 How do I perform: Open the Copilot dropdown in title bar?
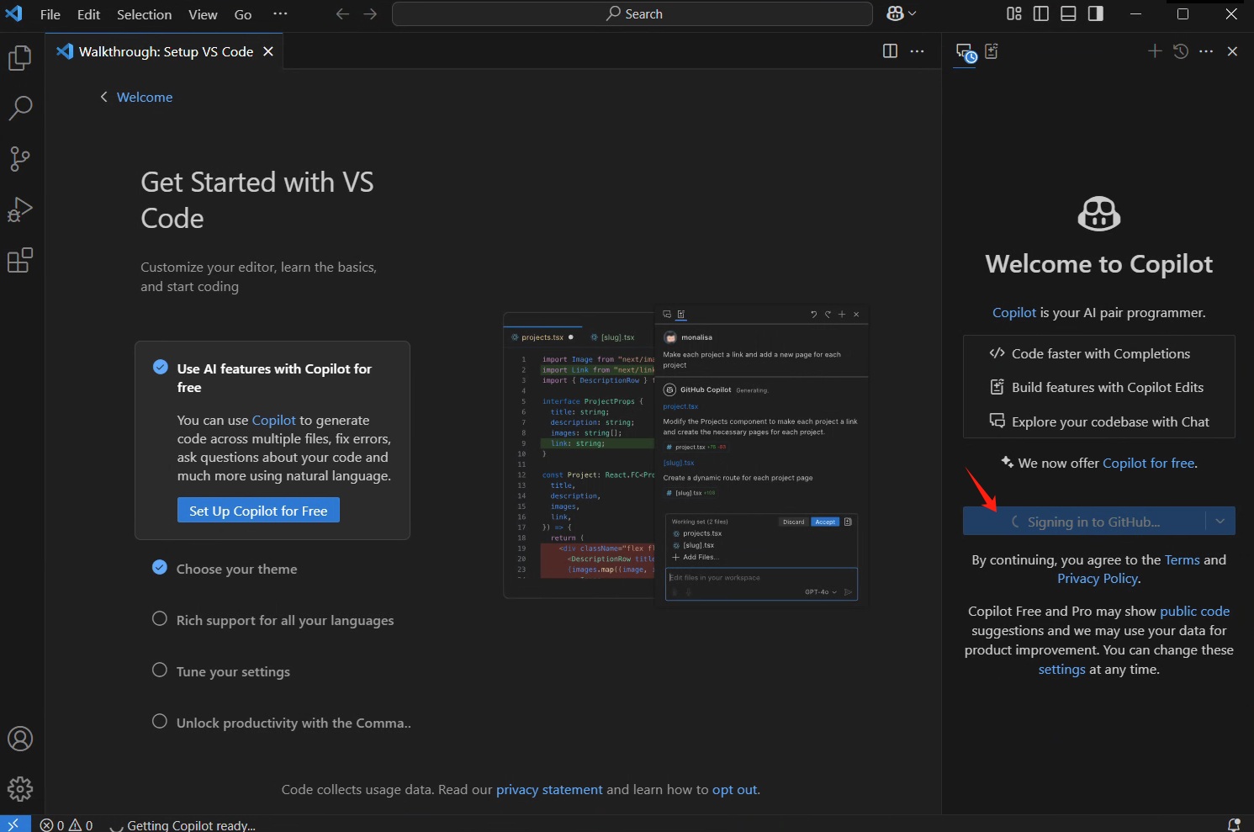902,13
